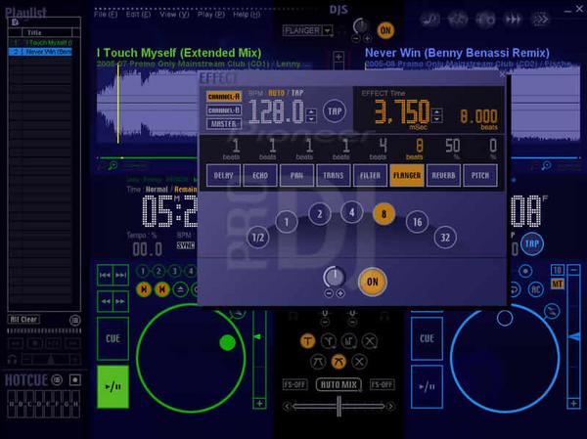Toggle play/pause on the green deck
Viewport: 587px width, 439px height.
pos(113,386)
